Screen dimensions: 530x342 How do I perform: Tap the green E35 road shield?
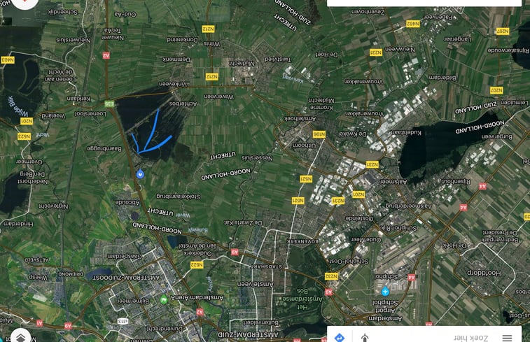click(x=109, y=104)
